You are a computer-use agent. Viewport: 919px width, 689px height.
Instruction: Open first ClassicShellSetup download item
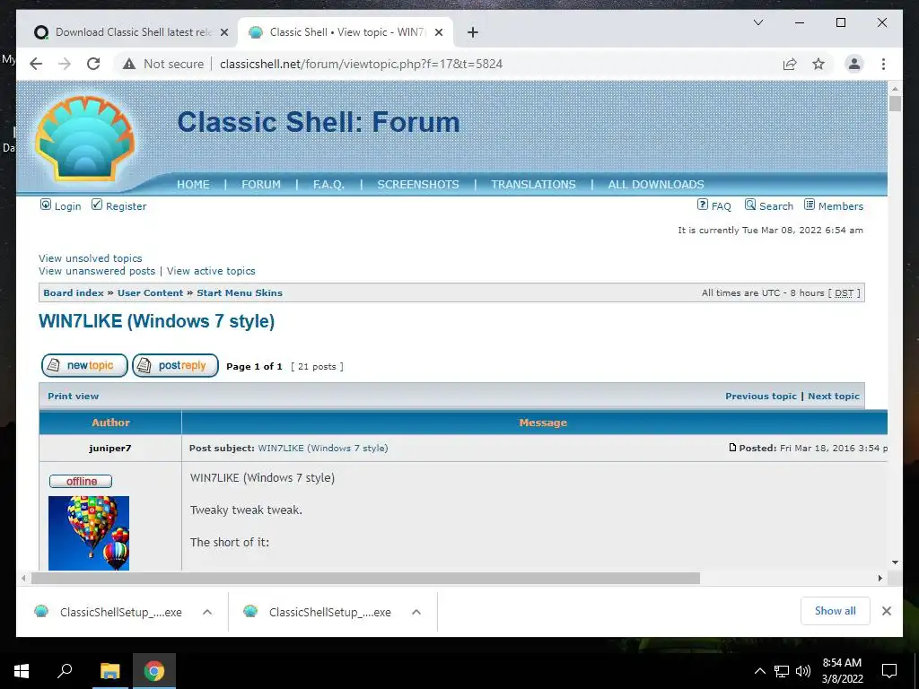tap(109, 612)
